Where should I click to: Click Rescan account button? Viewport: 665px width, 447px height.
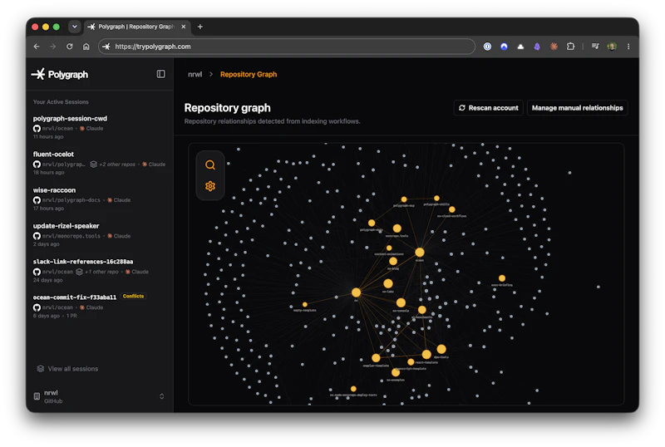[x=489, y=108]
